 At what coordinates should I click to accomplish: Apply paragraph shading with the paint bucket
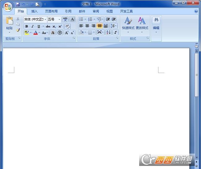point(81,32)
